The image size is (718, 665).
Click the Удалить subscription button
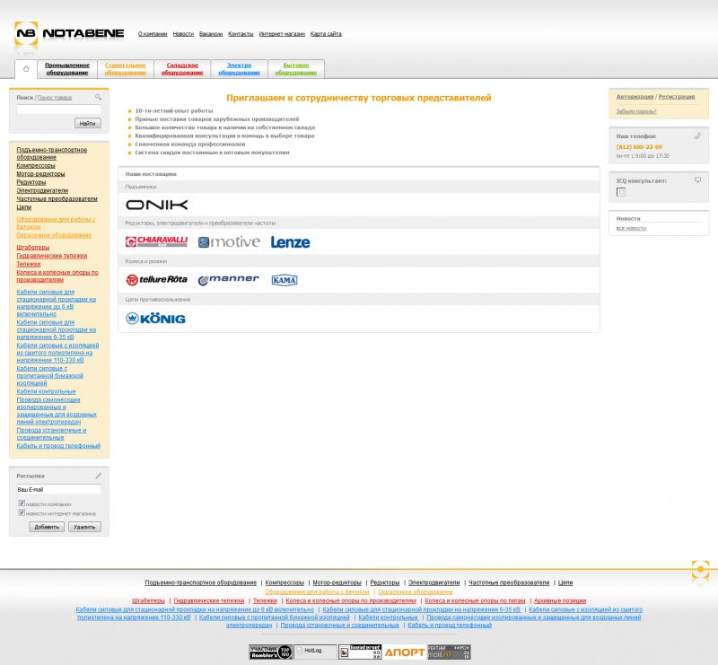84,527
